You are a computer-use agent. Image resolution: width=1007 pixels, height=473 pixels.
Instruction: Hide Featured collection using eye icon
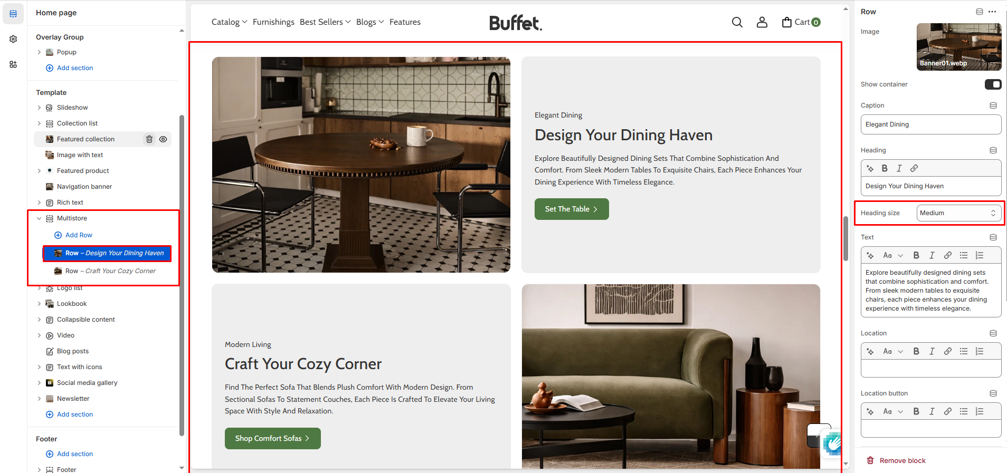pyautogui.click(x=163, y=139)
